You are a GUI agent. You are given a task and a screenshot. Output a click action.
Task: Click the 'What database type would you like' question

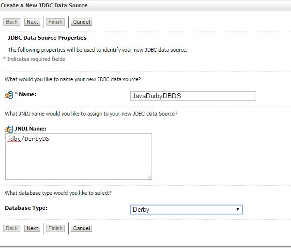(x=58, y=193)
